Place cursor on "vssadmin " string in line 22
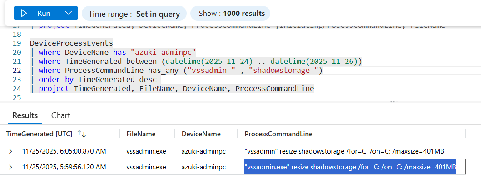The height and width of the screenshot is (178, 481). tap(211, 71)
